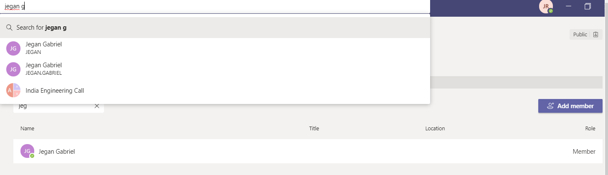Pick Jegan Gabriel with alias JEGAN.GABRIEL

[215, 69]
